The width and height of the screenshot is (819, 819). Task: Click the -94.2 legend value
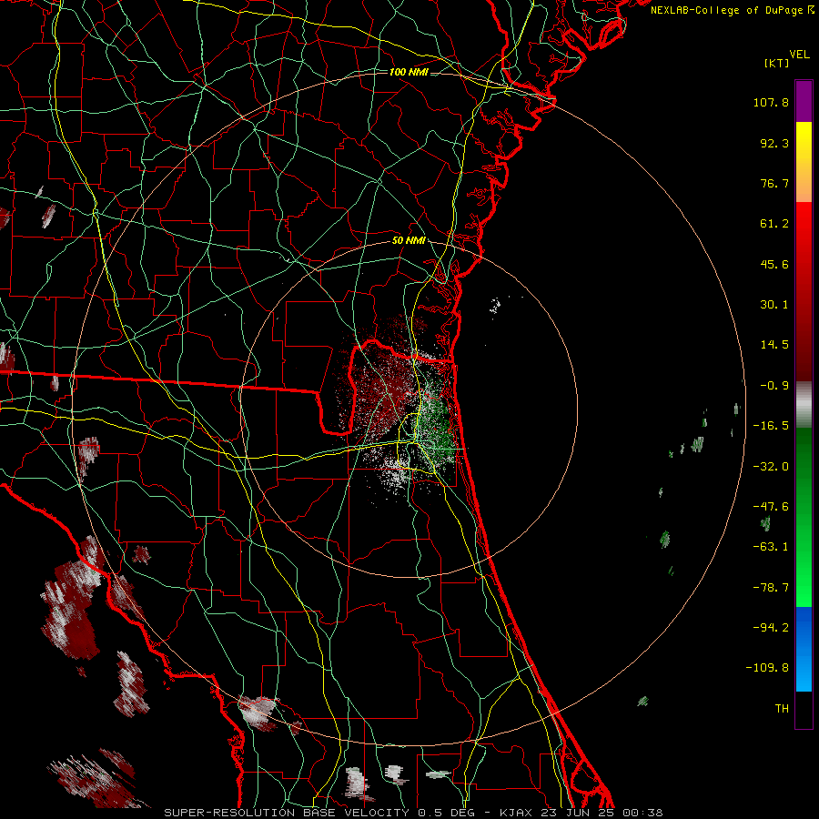point(771,627)
